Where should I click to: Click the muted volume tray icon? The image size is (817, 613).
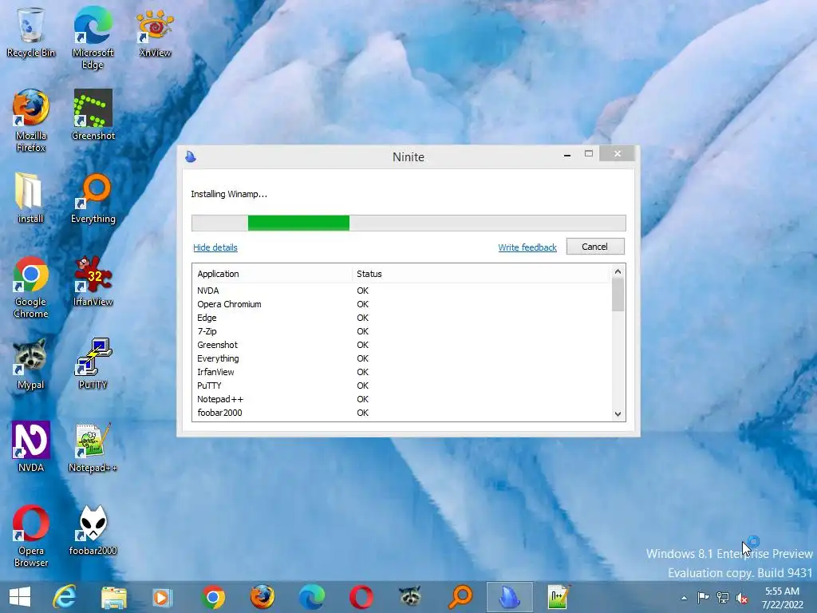pyautogui.click(x=742, y=598)
